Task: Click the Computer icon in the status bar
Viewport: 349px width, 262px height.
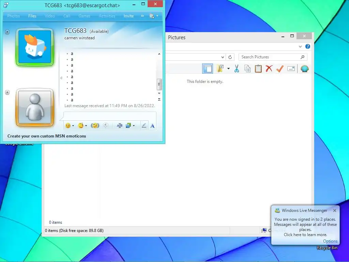Action: pos(264,230)
